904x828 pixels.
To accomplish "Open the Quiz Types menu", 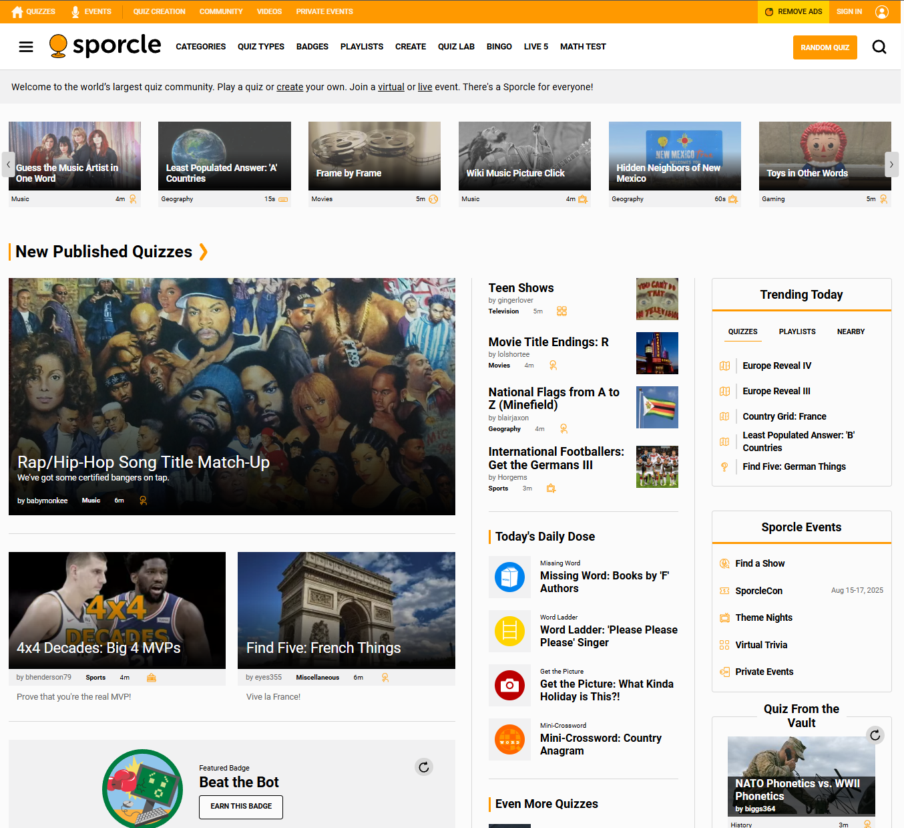I will [x=261, y=47].
